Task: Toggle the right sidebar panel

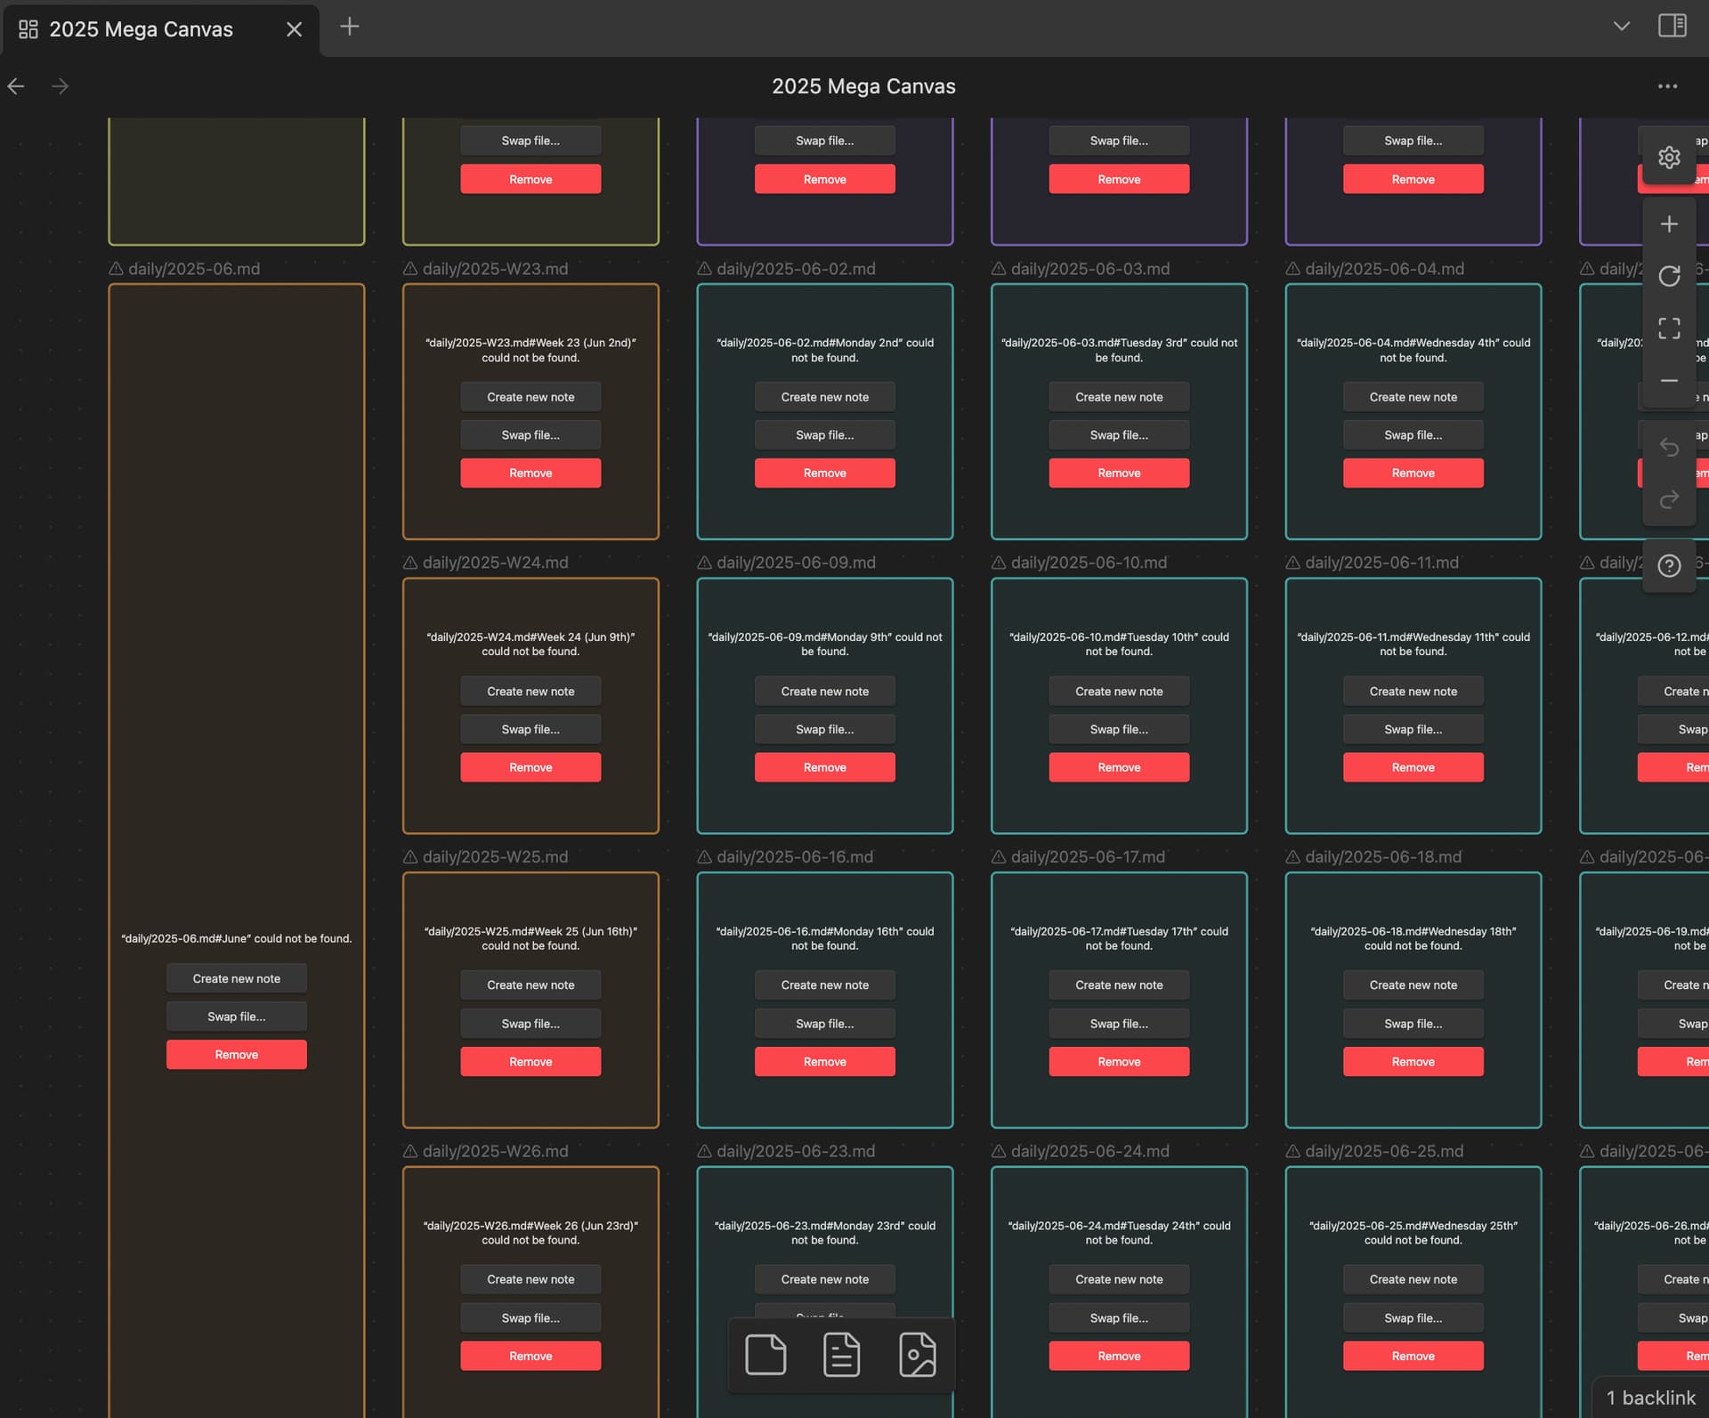Action: [x=1672, y=26]
